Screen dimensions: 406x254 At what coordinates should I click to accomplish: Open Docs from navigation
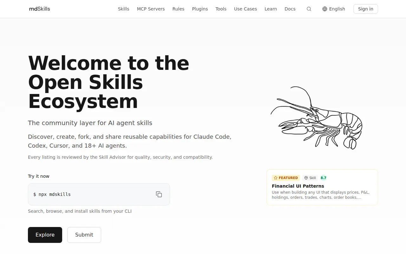pyautogui.click(x=290, y=9)
